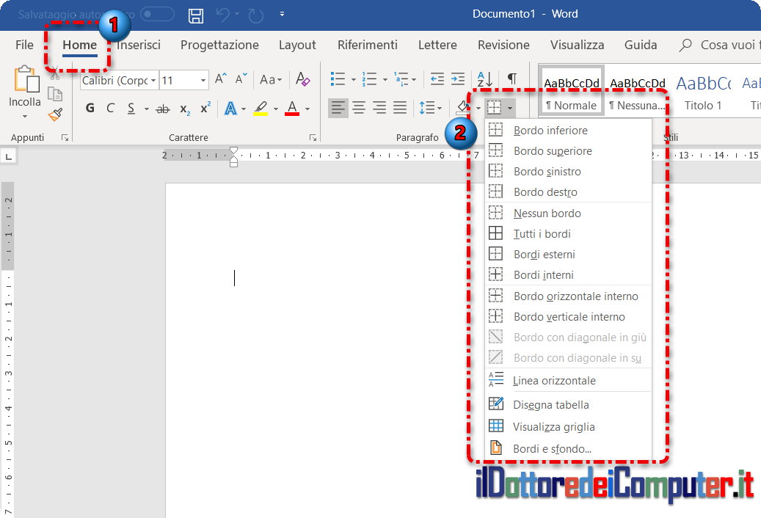Screen dimensions: 761x518
Task: Apply the Titolo 1 style
Action: (x=703, y=92)
